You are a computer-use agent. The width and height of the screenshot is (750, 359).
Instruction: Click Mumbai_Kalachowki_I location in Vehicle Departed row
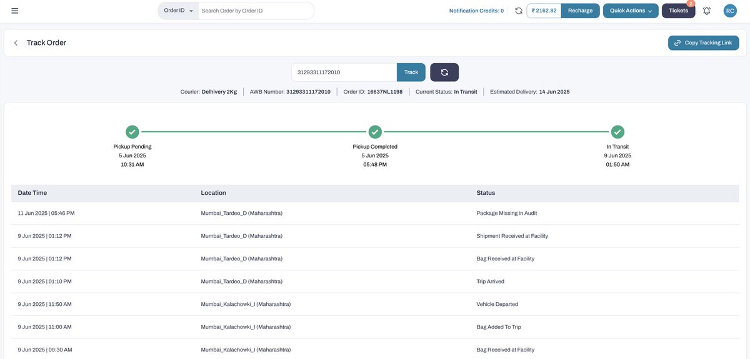(x=246, y=304)
